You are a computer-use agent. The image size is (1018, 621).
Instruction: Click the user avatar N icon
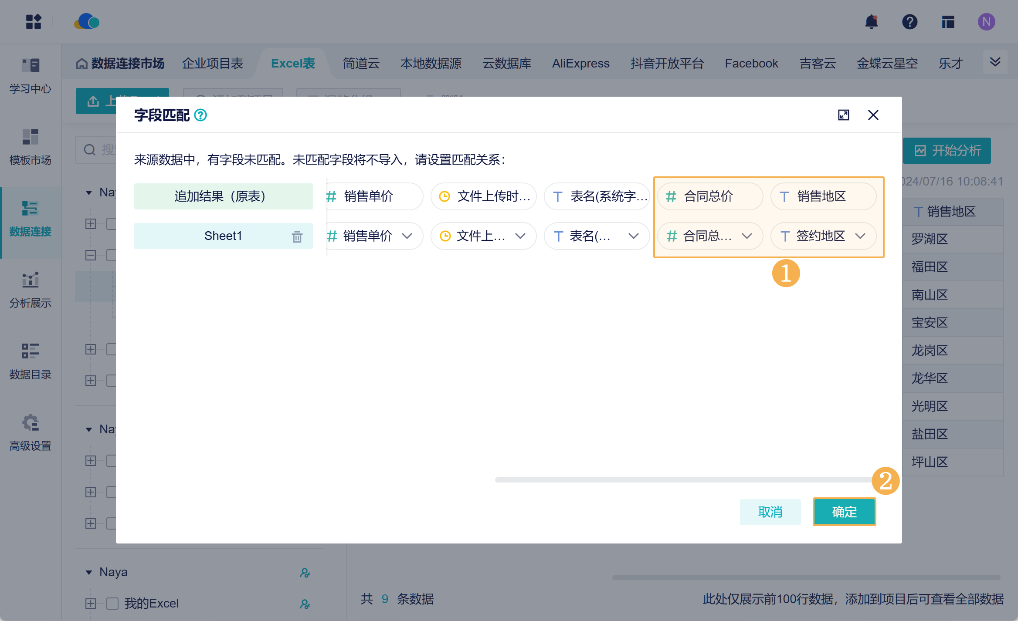tap(986, 22)
